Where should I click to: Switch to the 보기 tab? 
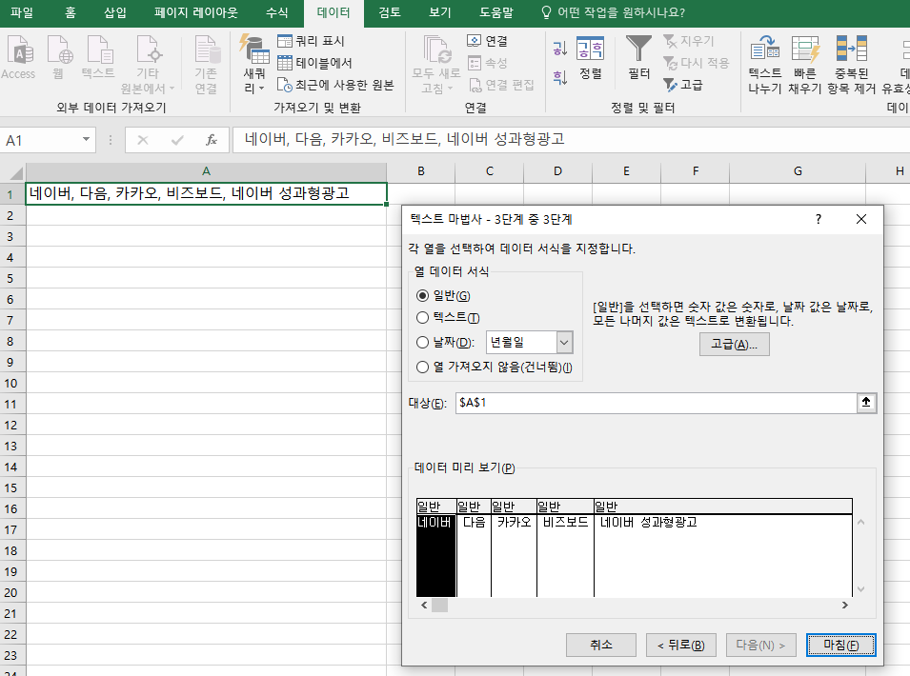click(440, 12)
